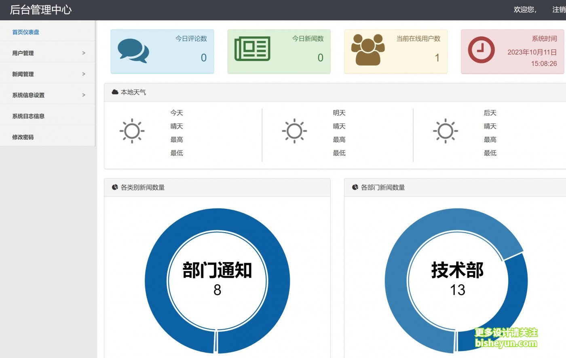Expand the 用户管理 menu
Image resolution: width=566 pixels, height=358 pixels.
23,53
